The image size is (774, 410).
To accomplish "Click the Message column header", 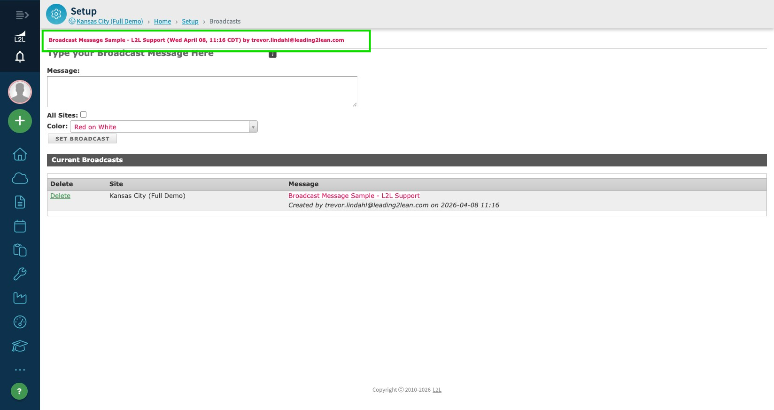I will tap(303, 184).
